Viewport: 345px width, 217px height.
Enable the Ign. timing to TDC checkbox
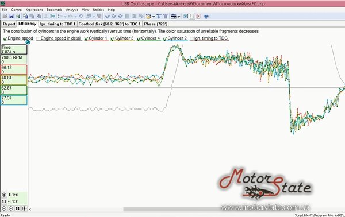(191, 39)
